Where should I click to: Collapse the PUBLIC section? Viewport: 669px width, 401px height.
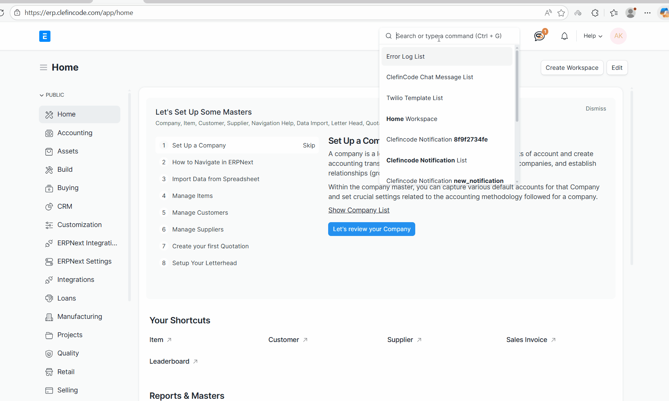[x=42, y=95]
